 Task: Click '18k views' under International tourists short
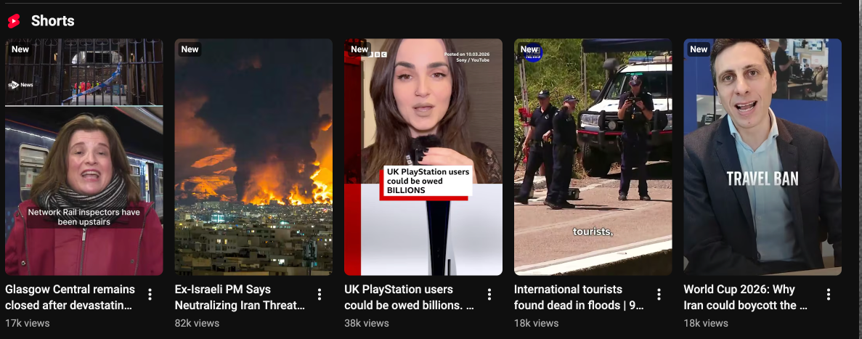coord(536,323)
